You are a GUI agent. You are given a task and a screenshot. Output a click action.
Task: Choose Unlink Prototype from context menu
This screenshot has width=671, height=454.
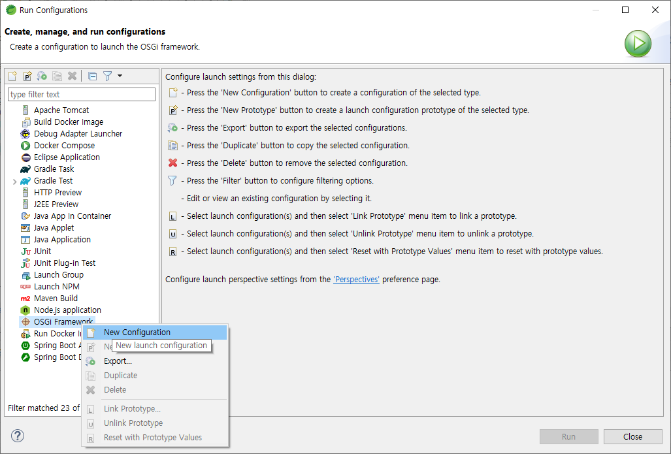(155, 423)
